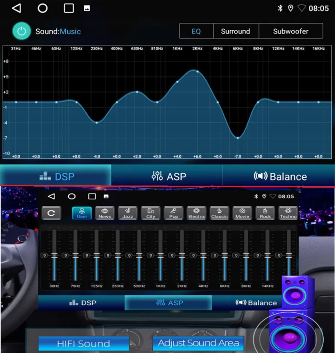Apply the Classic sound mode
This screenshot has height=353, width=335.
[x=219, y=213]
